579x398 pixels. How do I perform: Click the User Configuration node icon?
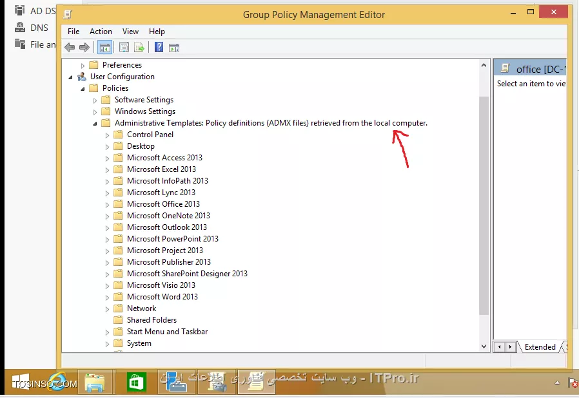coord(82,77)
